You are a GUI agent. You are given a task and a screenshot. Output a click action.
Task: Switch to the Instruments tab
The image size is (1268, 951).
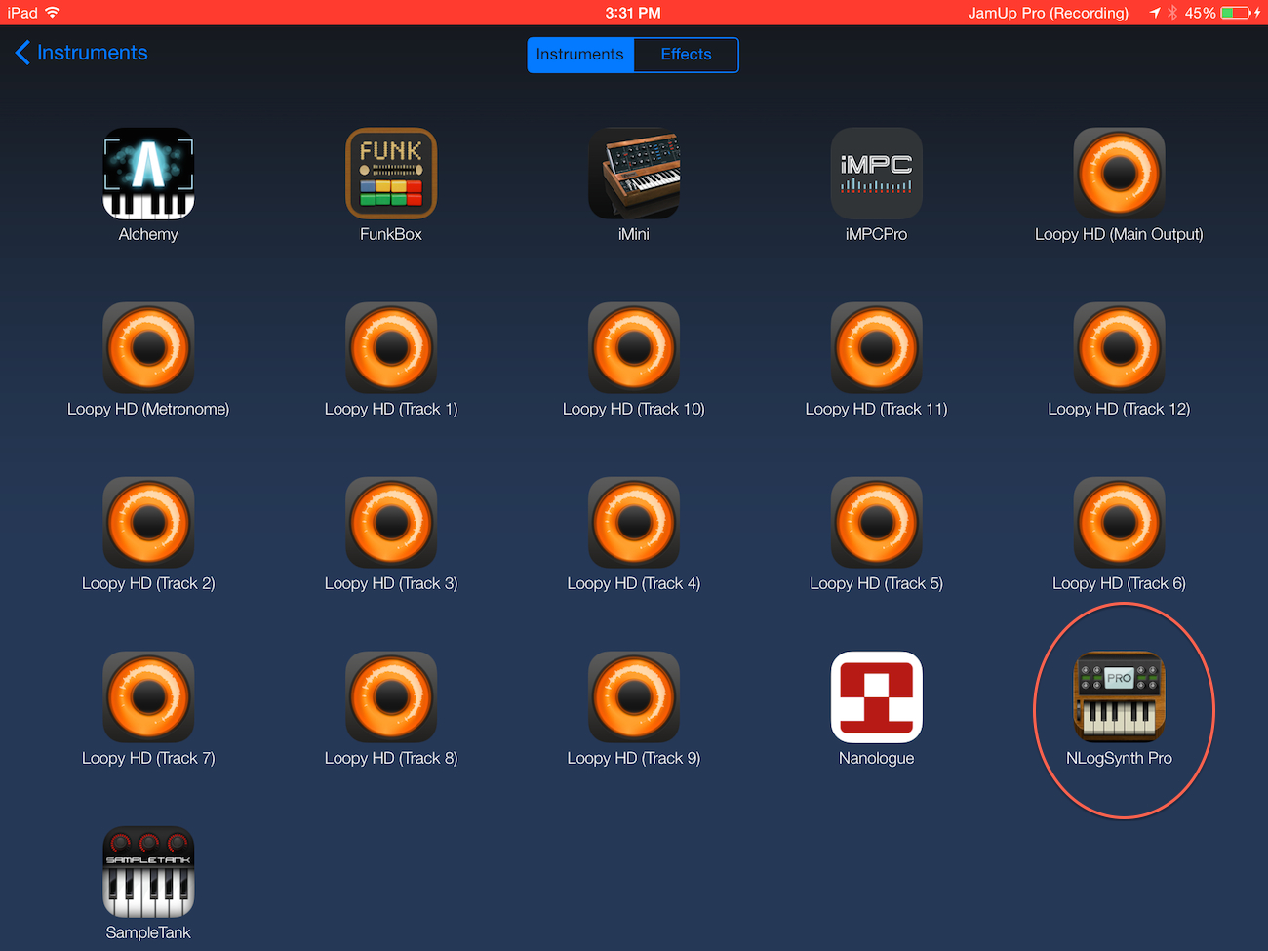(x=580, y=55)
